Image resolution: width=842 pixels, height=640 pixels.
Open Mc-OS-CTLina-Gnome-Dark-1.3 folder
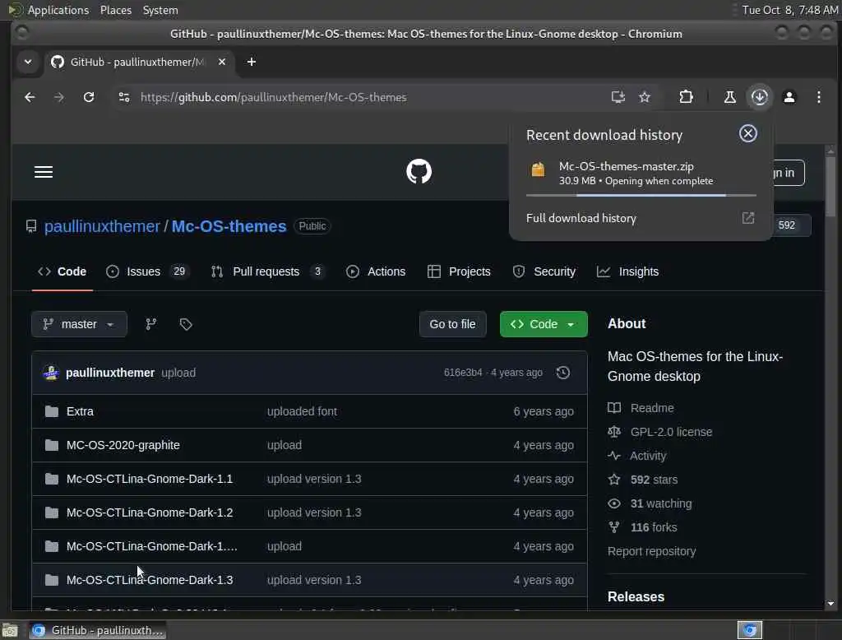[x=150, y=580]
